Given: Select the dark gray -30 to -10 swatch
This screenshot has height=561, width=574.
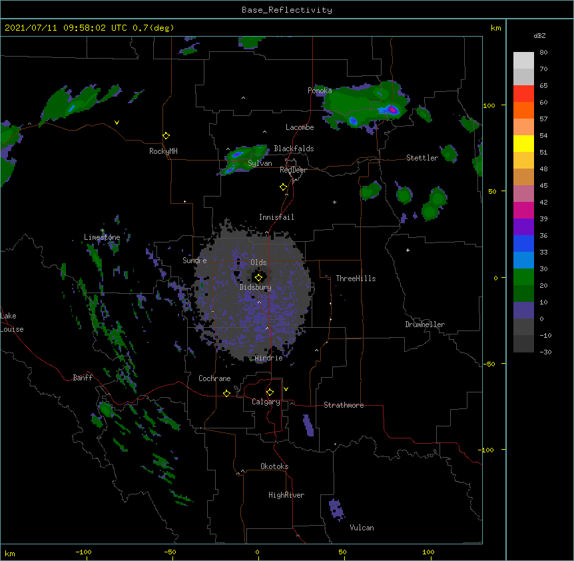Looking at the screenshot, I should [523, 344].
